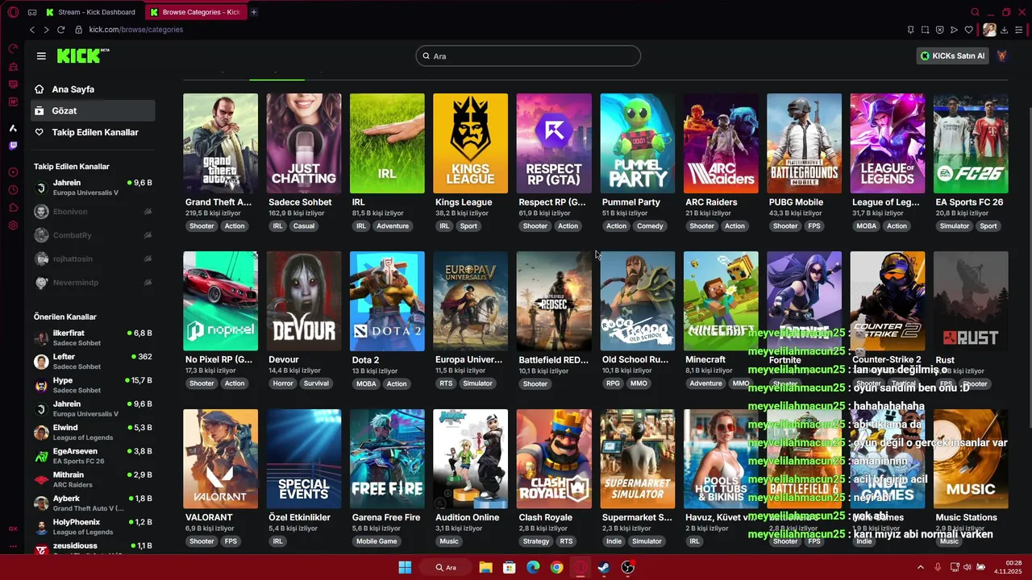1032x580 pixels.
Task: Open Steam from taskbar
Action: (x=604, y=567)
